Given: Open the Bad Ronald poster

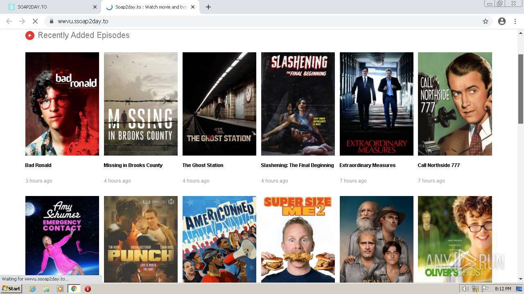Looking at the screenshot, I should 62,104.
